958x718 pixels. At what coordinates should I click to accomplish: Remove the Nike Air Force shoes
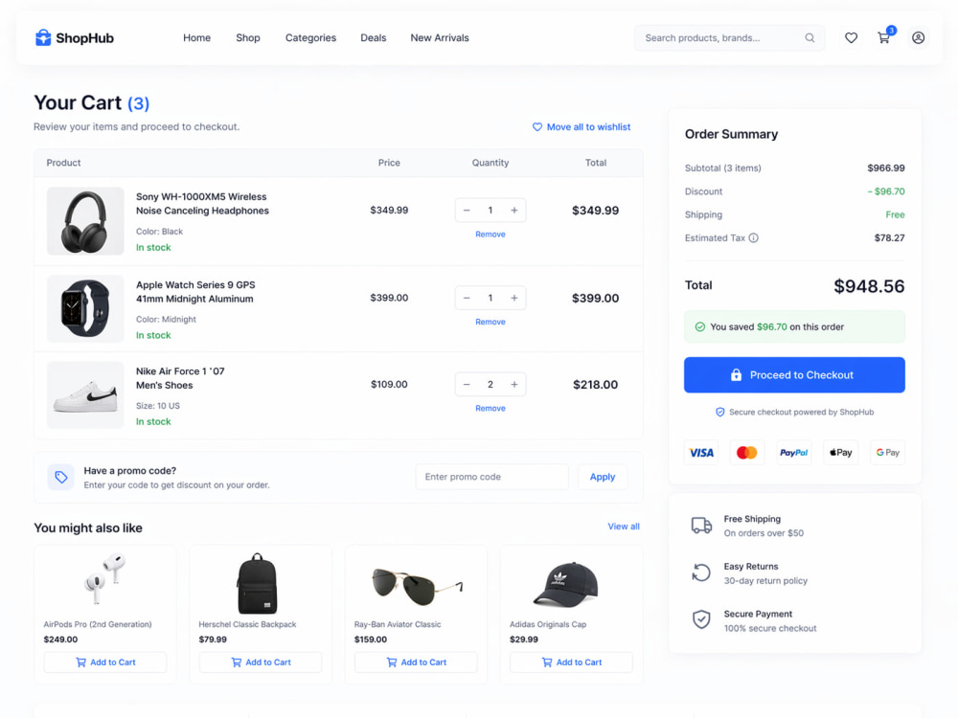pyautogui.click(x=490, y=409)
